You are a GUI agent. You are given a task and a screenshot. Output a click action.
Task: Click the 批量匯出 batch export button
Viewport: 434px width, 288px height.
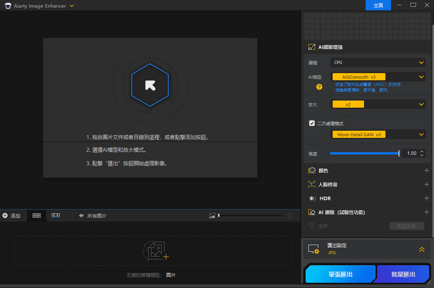point(403,274)
